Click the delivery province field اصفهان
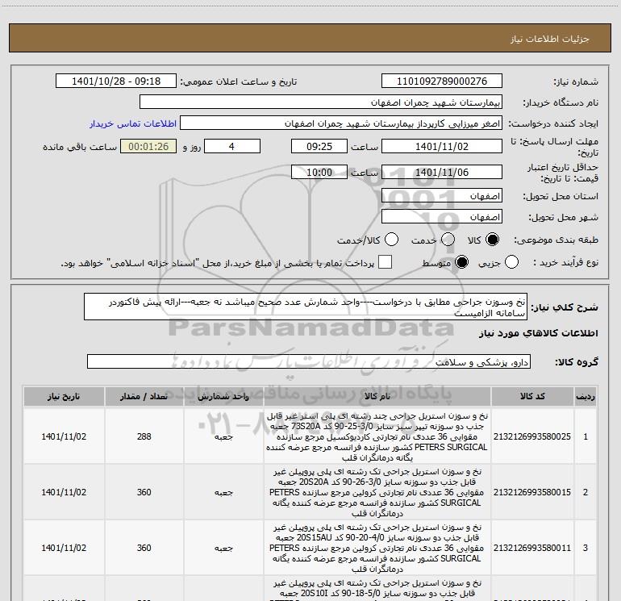Screen dimensions: 621x601 (x=442, y=196)
